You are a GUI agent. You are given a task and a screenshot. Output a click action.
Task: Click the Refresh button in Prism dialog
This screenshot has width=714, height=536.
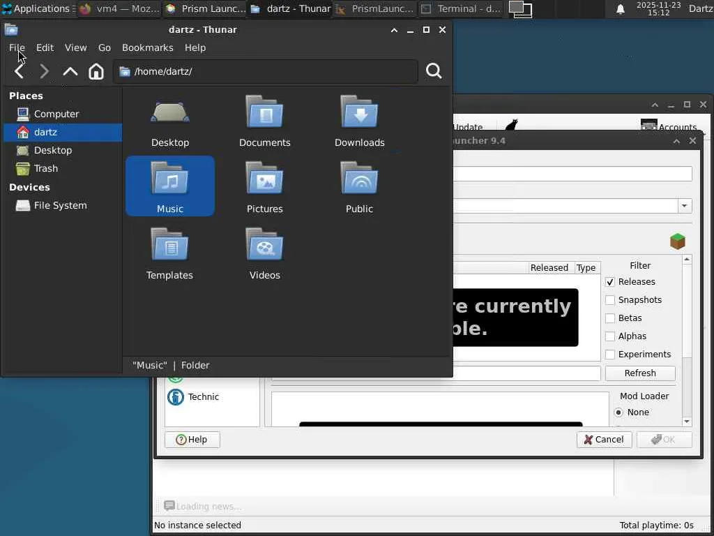tap(640, 373)
